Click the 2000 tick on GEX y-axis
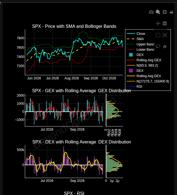Screen dimensions: 177x195 tap(20, 96)
